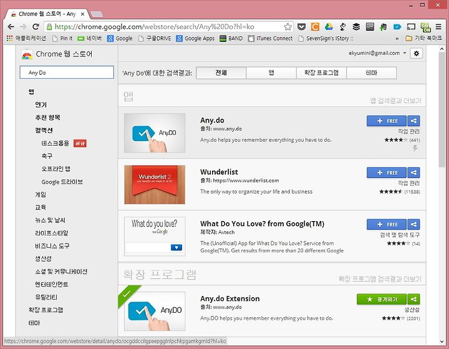Reload the page with refresh icon
449x349 pixels.
pos(36,27)
